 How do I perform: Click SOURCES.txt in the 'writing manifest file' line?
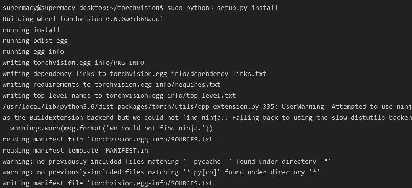pyautogui.click(x=192, y=183)
